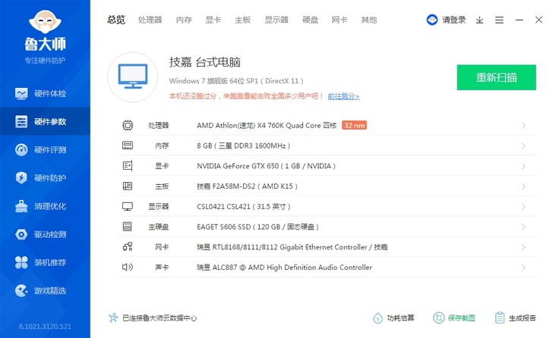This screenshot has height=338, width=553.
Task: Click the 保存截图 screenshot icon
Action: (x=438, y=318)
